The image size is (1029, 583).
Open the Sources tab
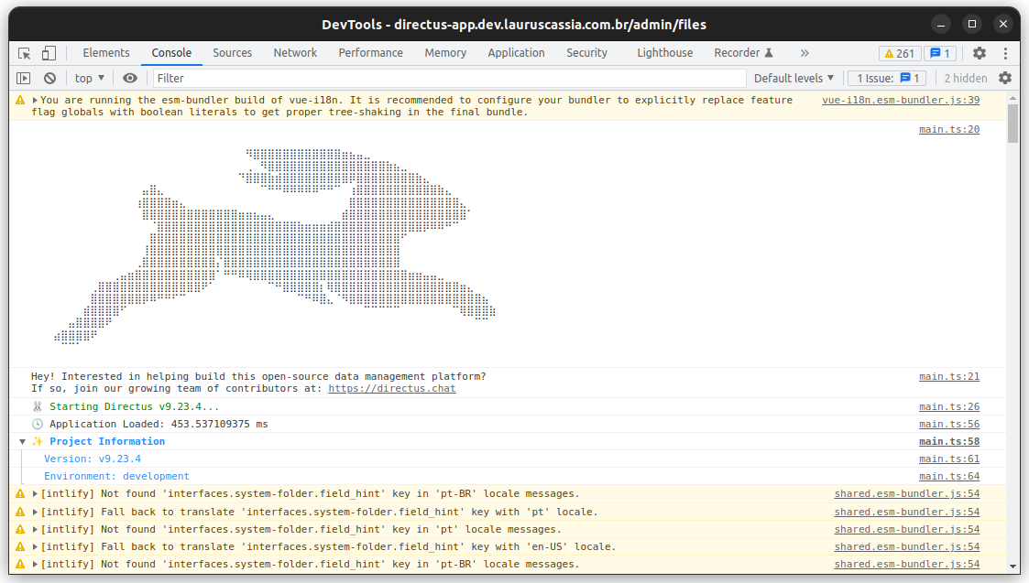pos(233,53)
